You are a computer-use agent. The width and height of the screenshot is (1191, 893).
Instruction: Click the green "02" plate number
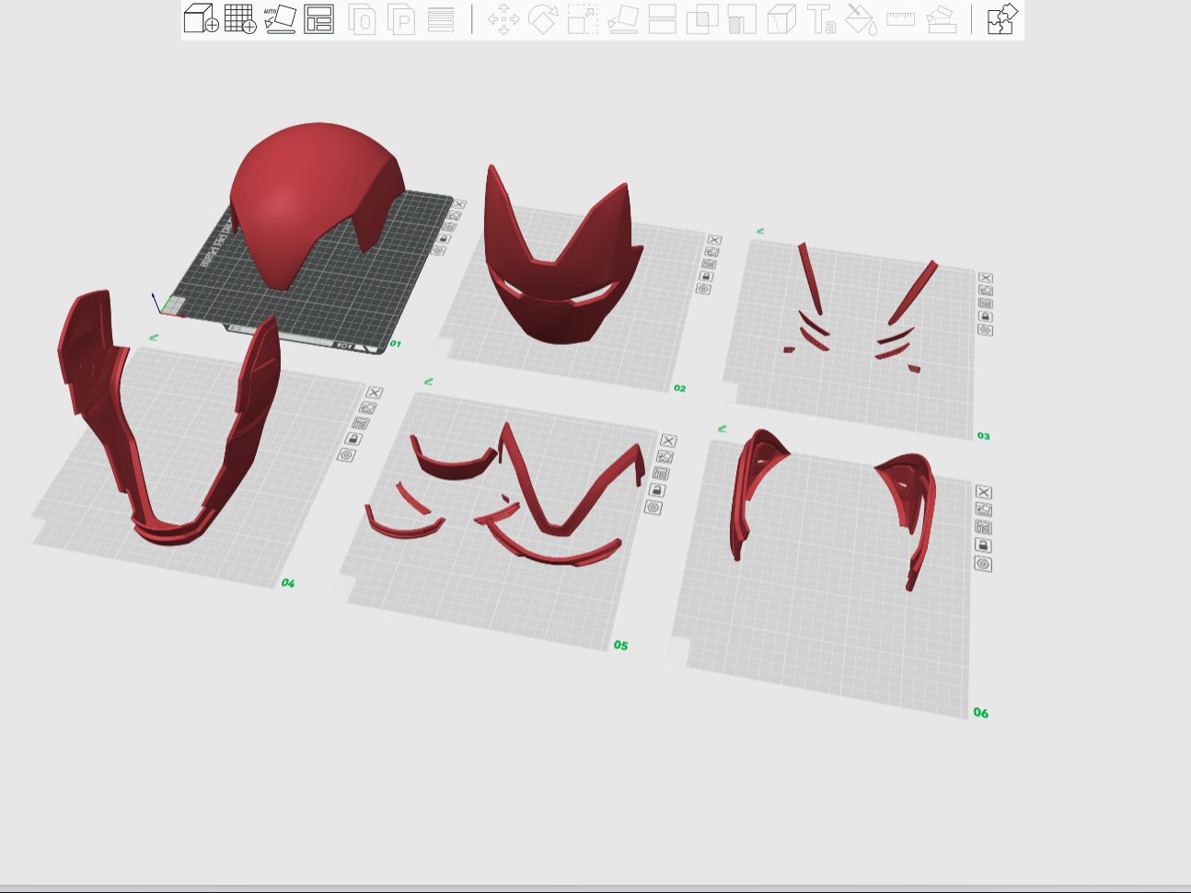[679, 388]
